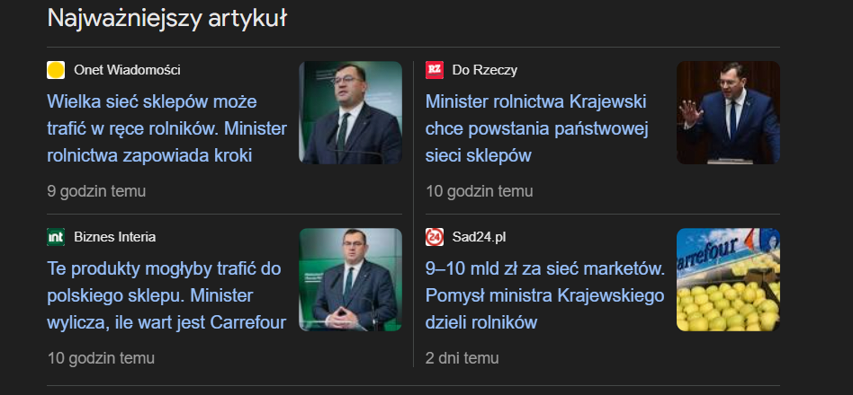
Task: Open the Biznes Interia article thumbnail image
Action: click(350, 279)
